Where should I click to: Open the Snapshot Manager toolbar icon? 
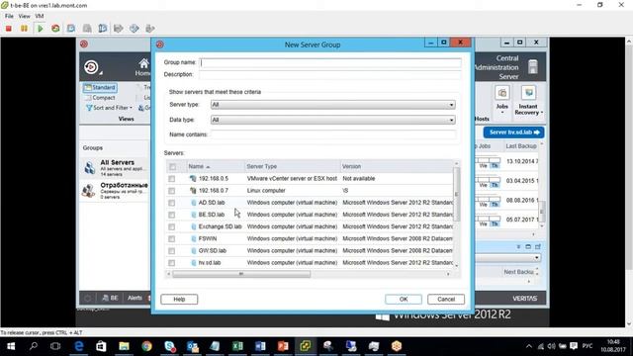click(x=103, y=29)
